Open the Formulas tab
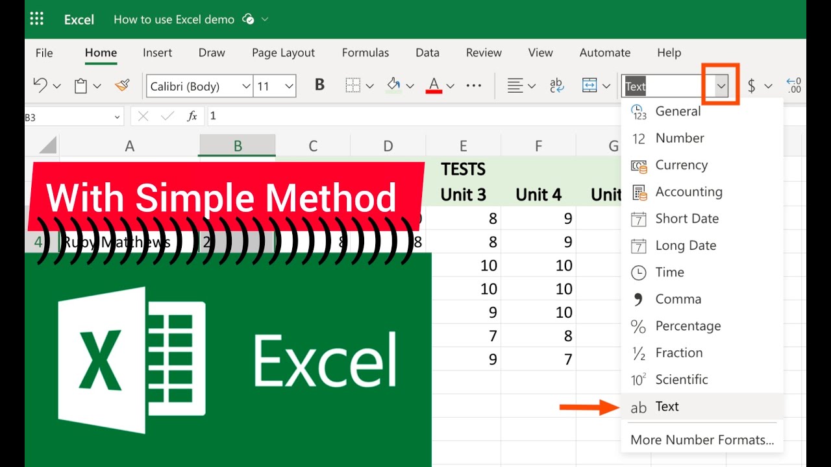The width and height of the screenshot is (831, 467). click(366, 53)
